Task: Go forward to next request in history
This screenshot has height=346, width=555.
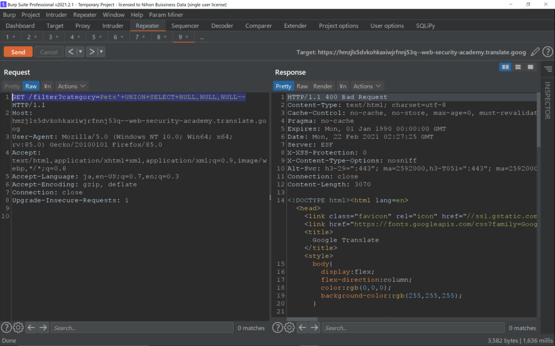Action: [x=92, y=52]
